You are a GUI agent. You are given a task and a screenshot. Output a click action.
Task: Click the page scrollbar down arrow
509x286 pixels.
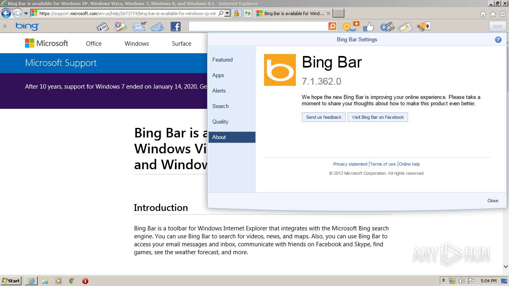[506, 267]
